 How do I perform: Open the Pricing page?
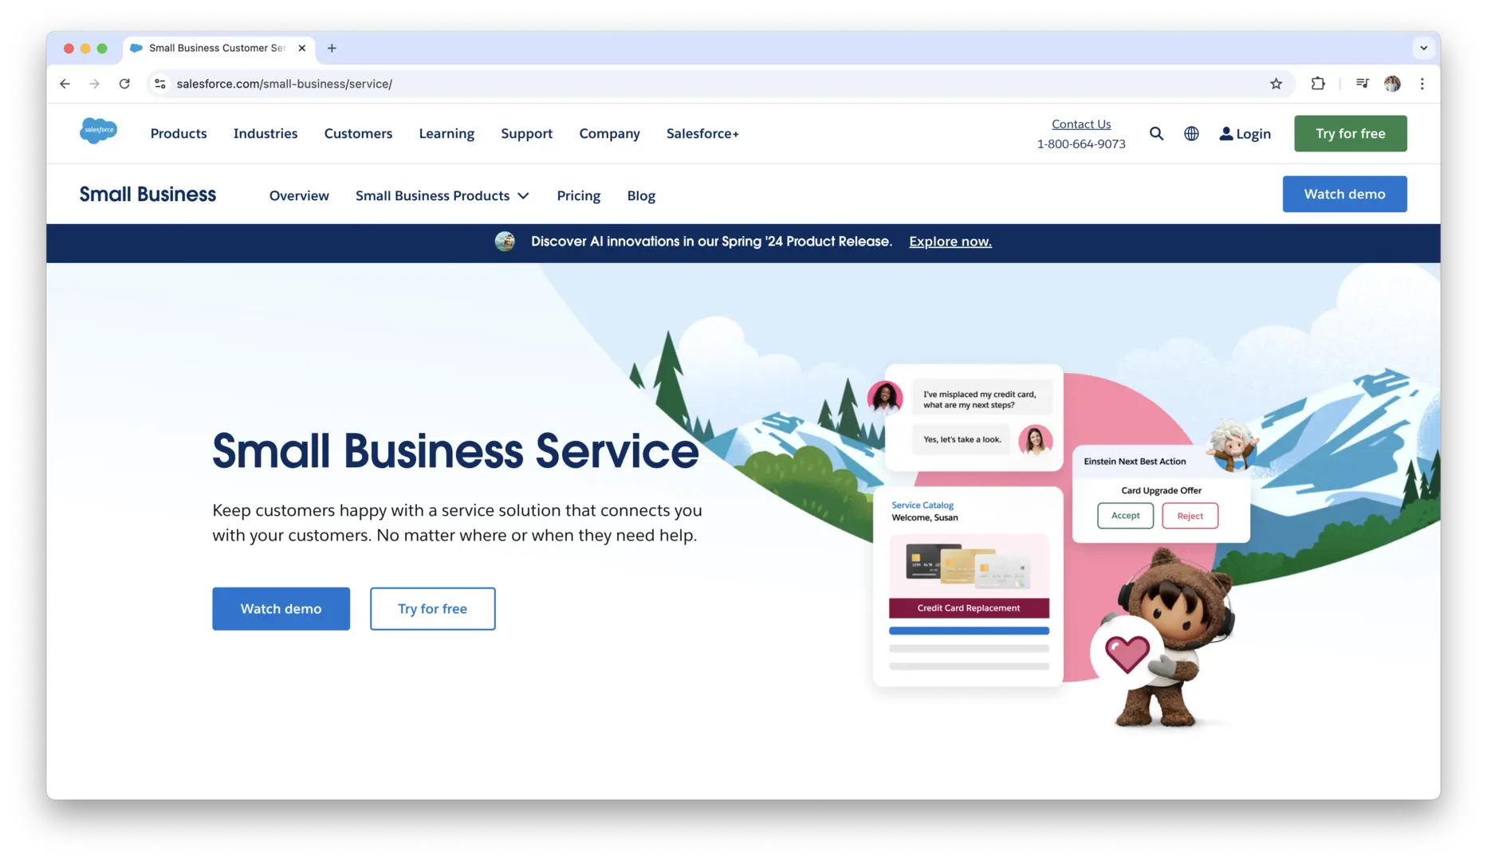(x=578, y=195)
